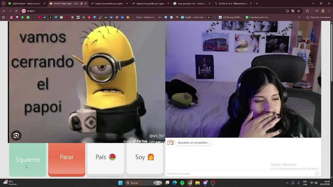
Task: Open the Twitch - Follower bookmark
Action: 144,17
